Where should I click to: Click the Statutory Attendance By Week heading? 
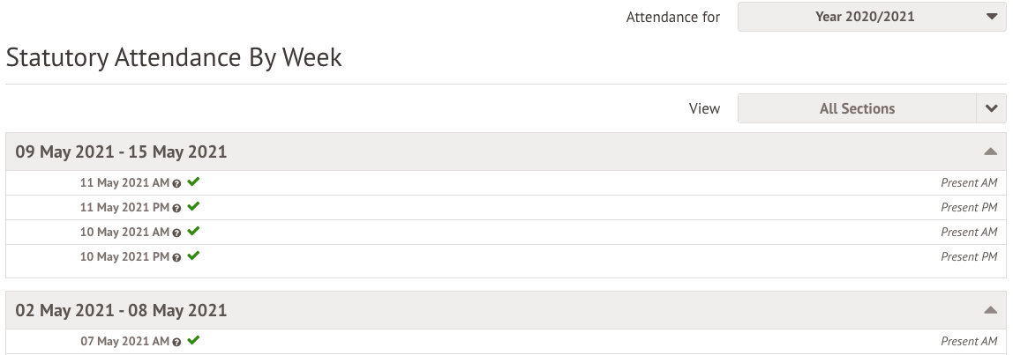pos(174,58)
